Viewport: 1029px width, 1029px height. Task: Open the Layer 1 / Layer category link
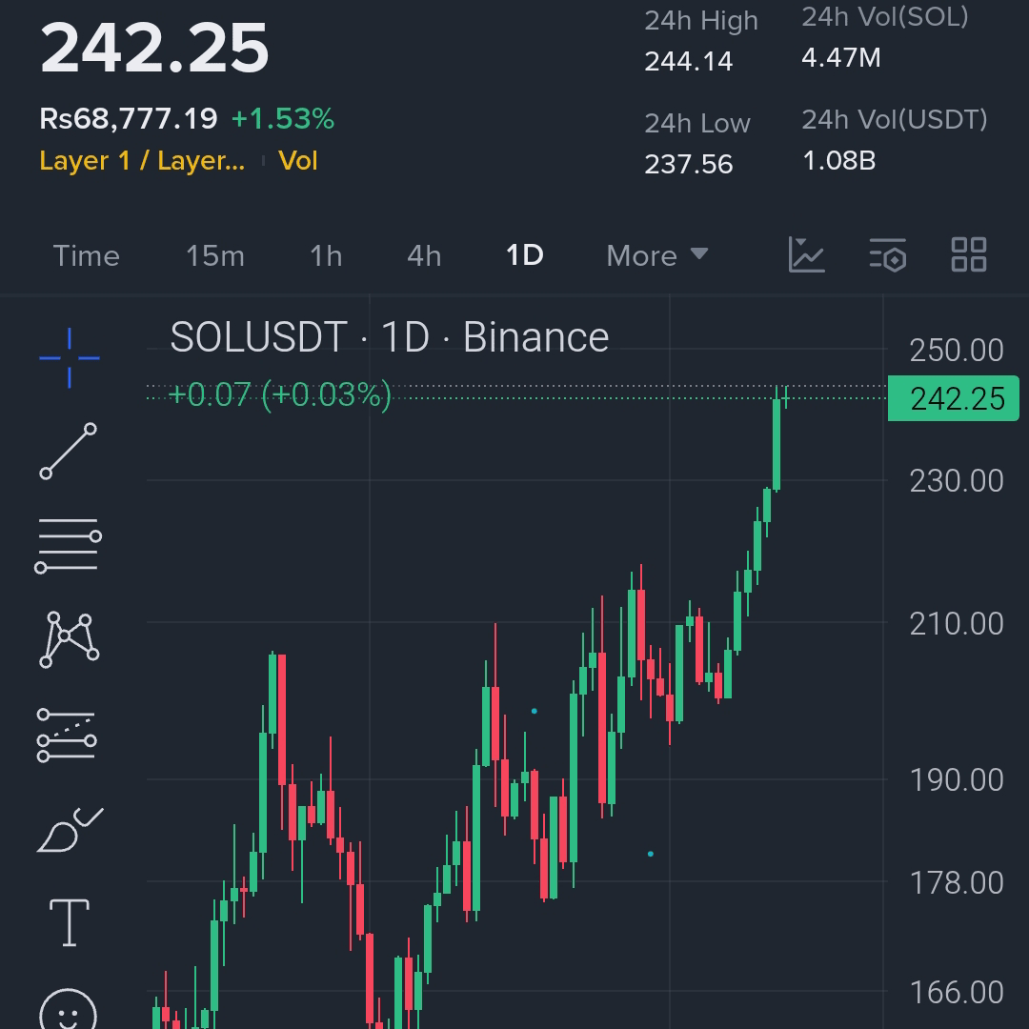(x=142, y=161)
